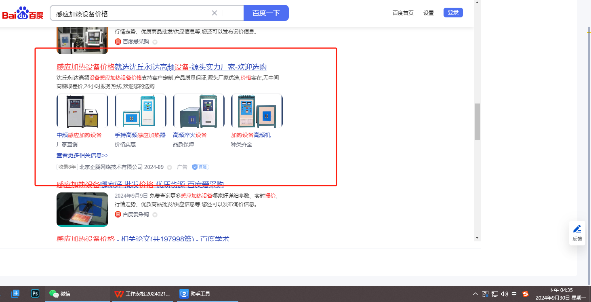The width and height of the screenshot is (591, 302).
Task: Open the 中频感应加热设备 product thumbnail
Action: [x=82, y=111]
